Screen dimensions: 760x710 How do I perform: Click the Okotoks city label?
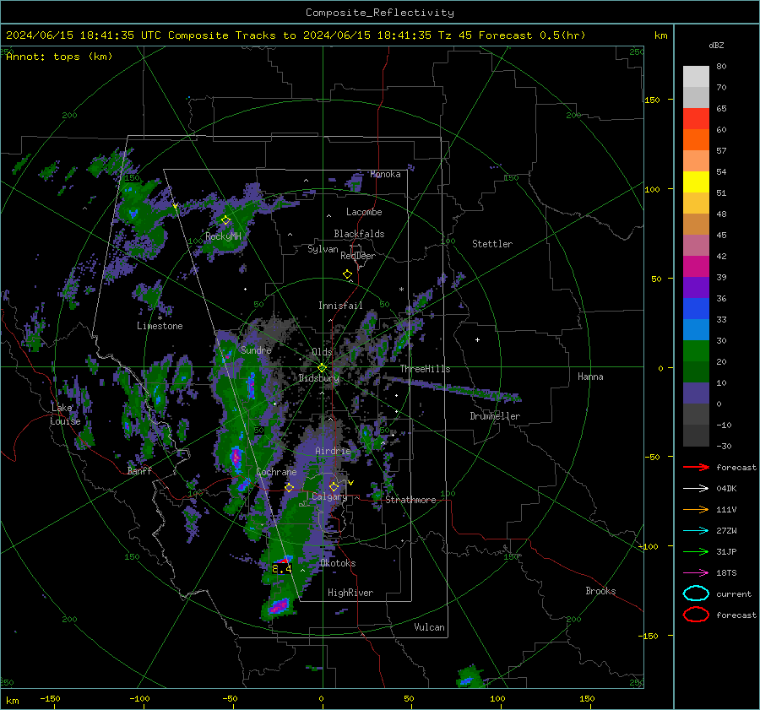pyautogui.click(x=338, y=563)
